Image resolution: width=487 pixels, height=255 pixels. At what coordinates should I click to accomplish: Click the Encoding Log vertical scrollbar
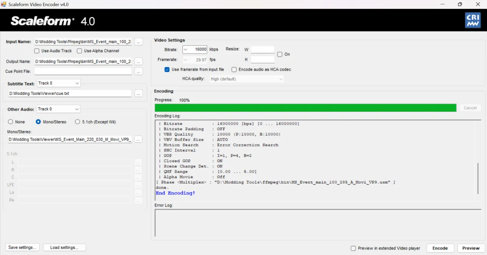[478, 178]
